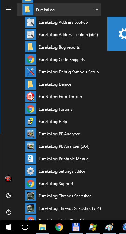
Task: Click the magnifier Windows-flag taskbar icon
Action: pyautogui.click(x=93, y=227)
